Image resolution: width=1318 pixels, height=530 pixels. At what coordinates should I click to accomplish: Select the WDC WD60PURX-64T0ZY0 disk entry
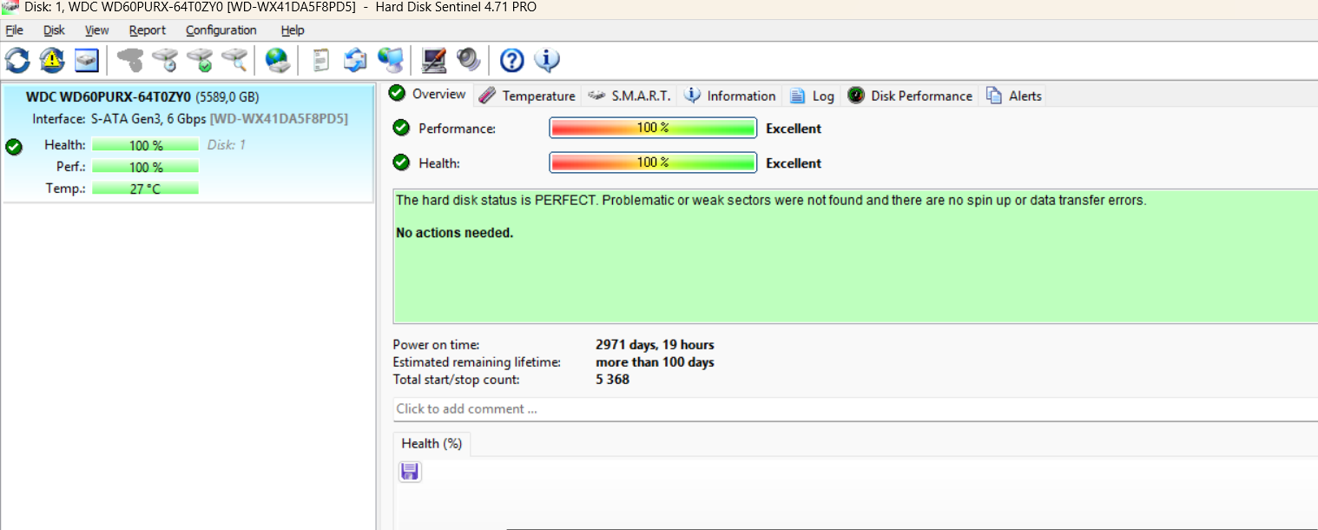188,143
